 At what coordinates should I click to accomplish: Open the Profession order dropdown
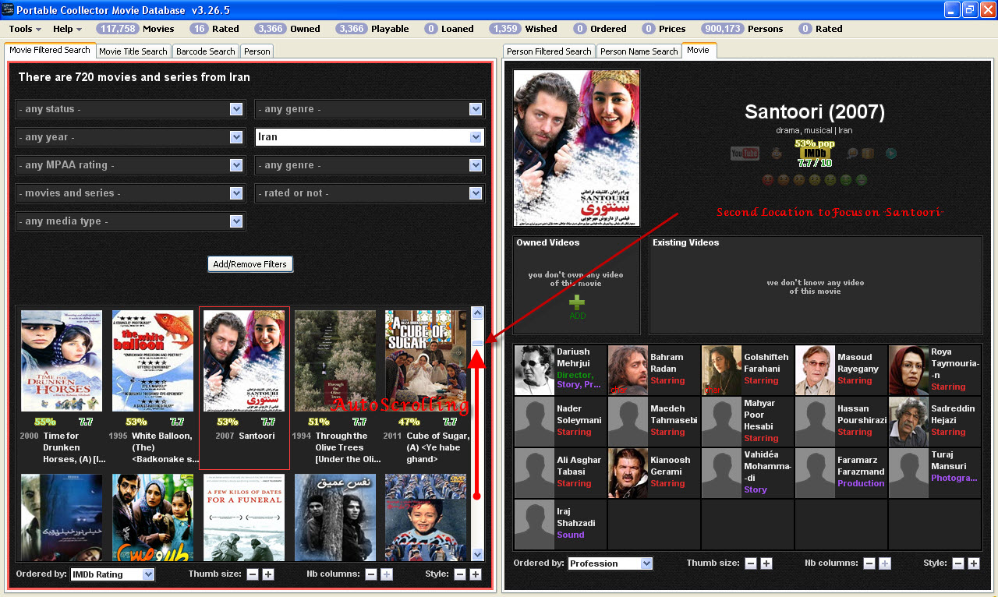click(x=610, y=563)
